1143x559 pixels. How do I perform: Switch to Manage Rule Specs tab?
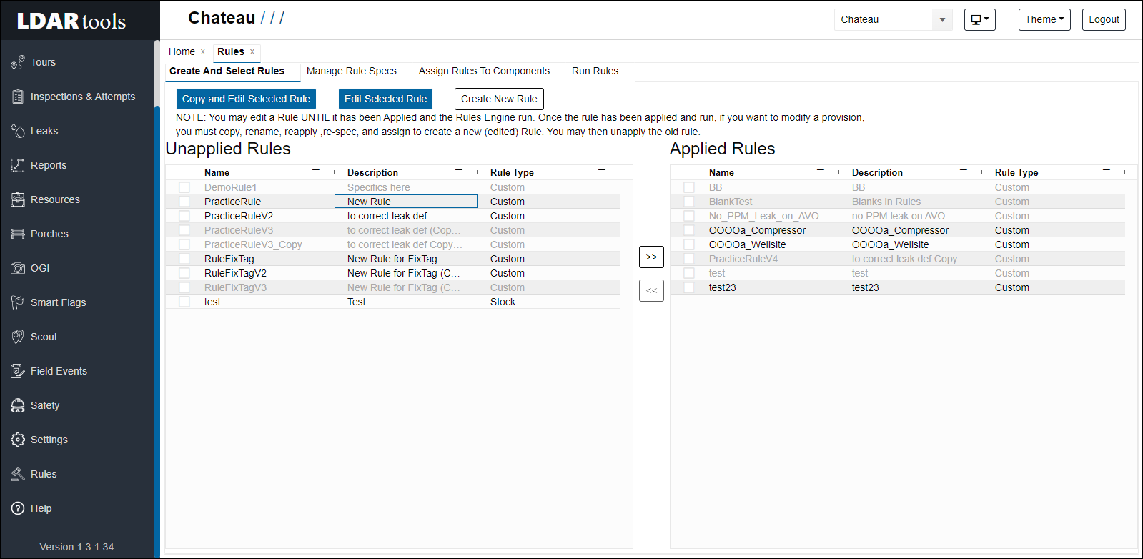coord(351,71)
